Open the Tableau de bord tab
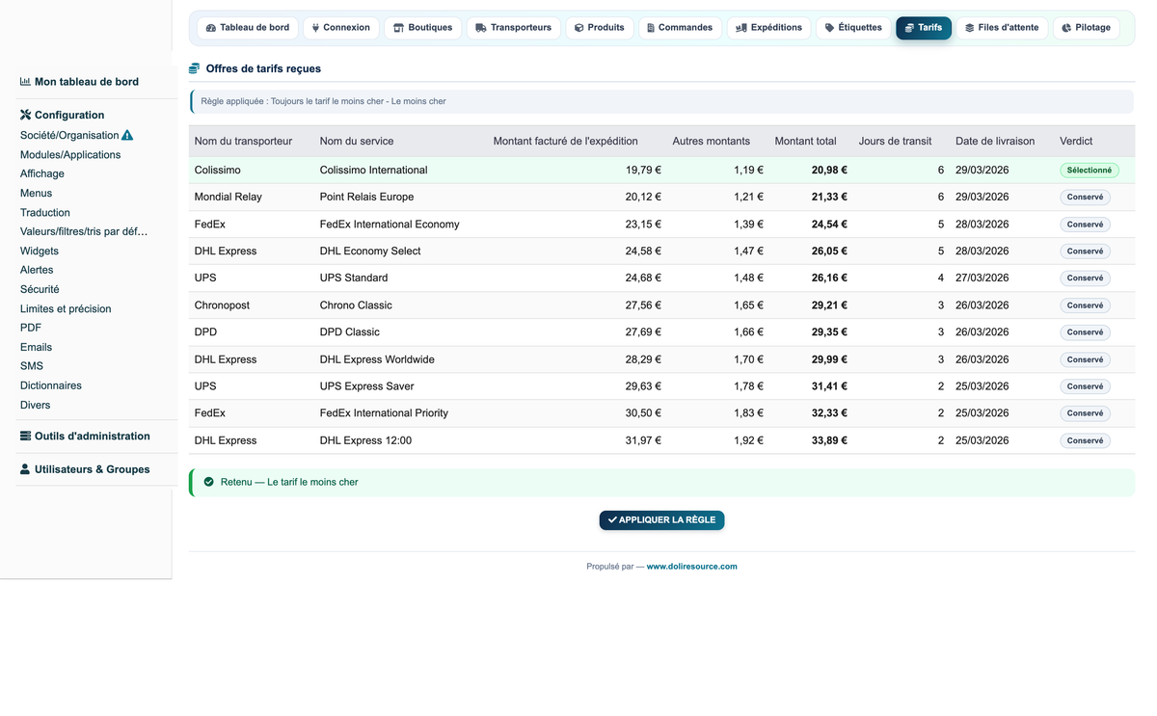1157x716 pixels. (x=248, y=28)
